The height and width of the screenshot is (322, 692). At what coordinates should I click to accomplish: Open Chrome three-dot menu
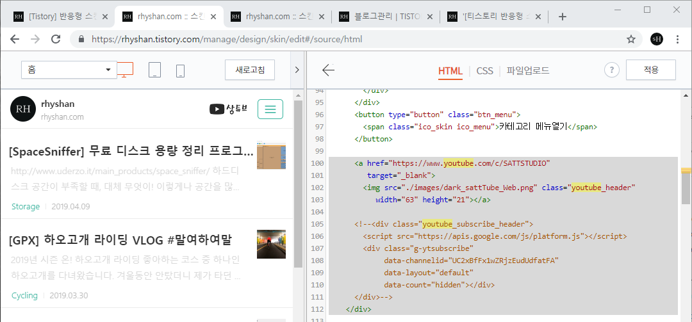pyautogui.click(x=678, y=39)
